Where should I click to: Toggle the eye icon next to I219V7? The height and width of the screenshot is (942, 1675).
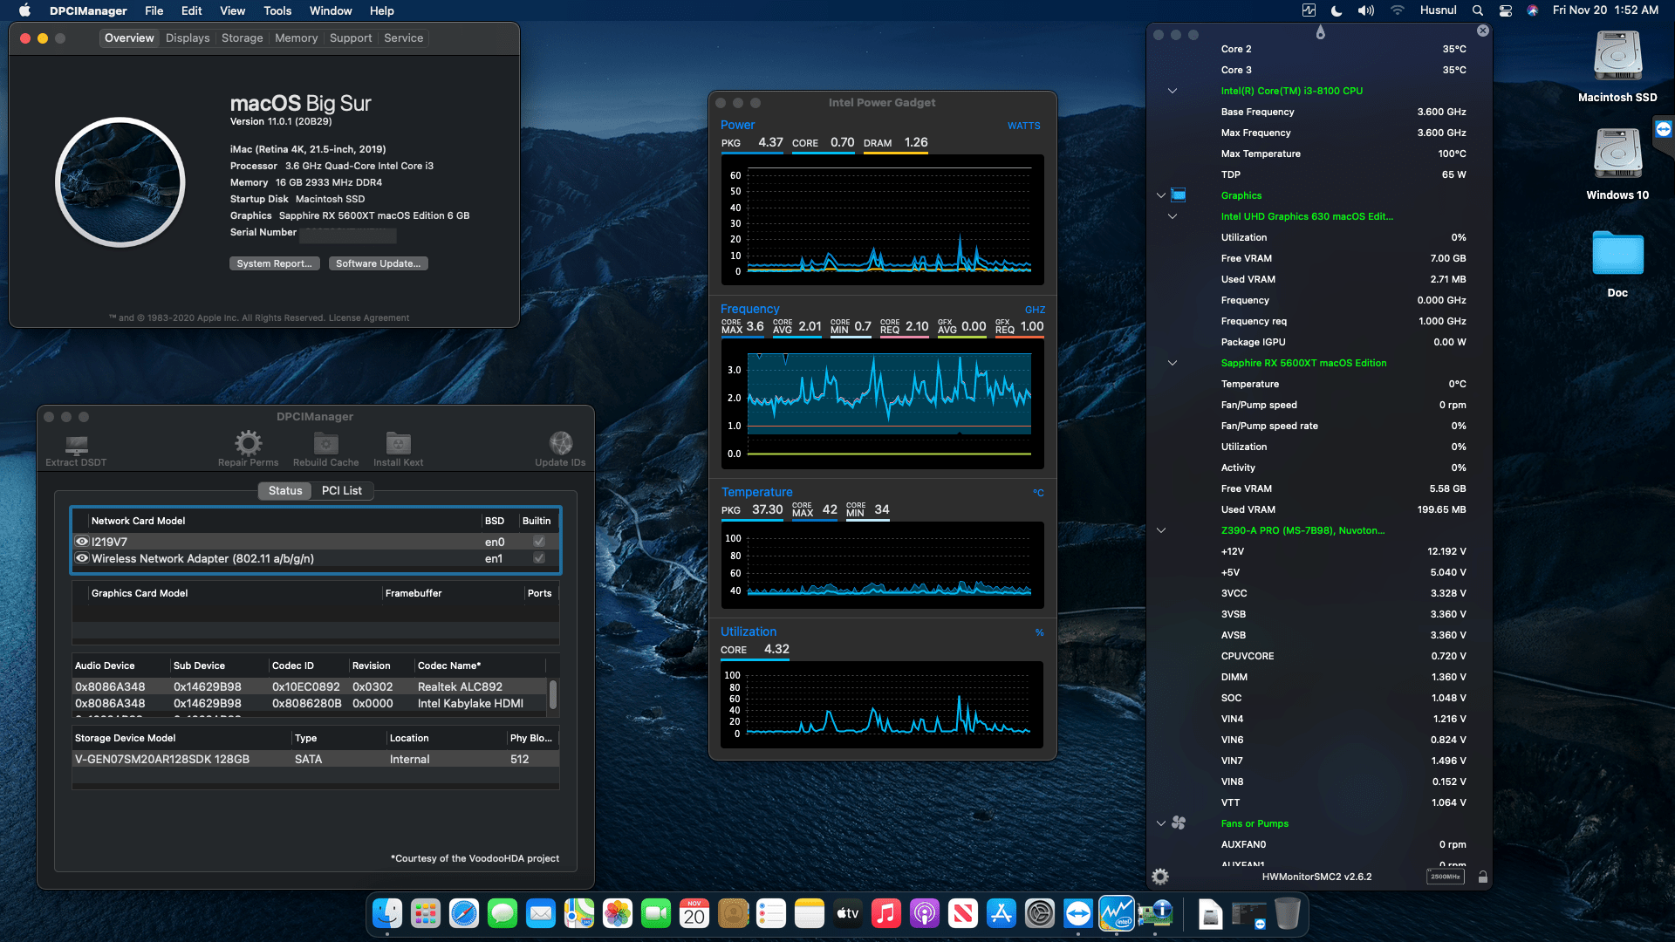tap(82, 542)
